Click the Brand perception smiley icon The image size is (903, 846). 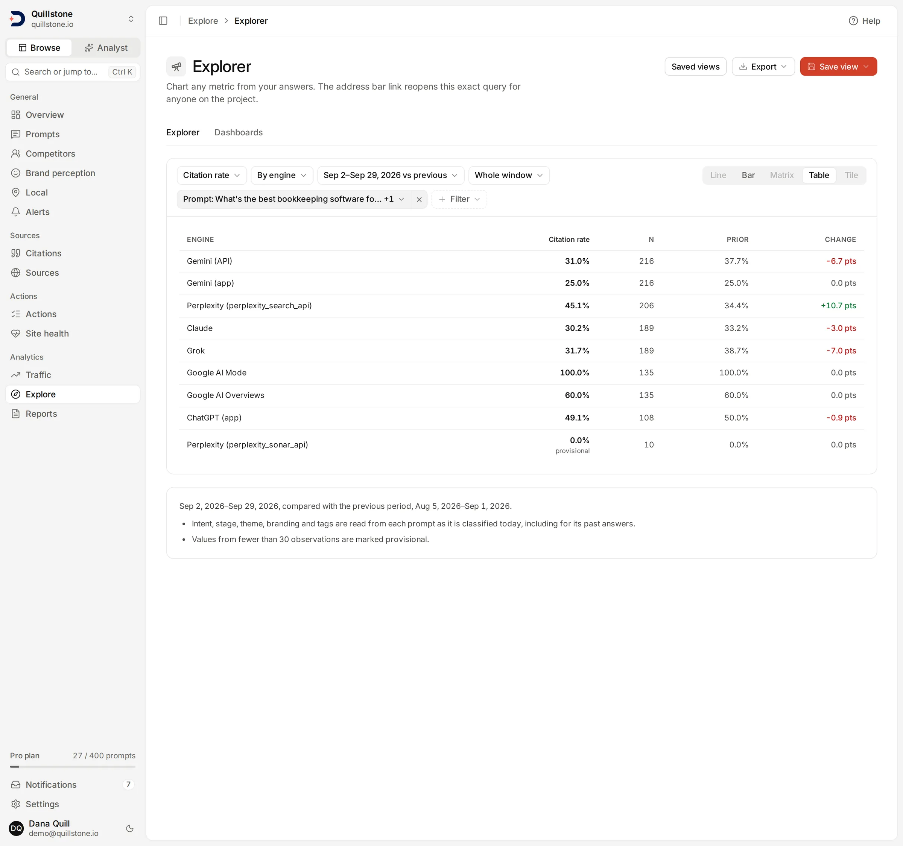tap(16, 173)
